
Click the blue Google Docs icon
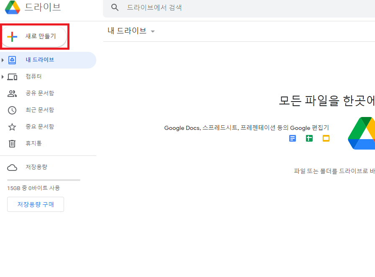pos(293,138)
